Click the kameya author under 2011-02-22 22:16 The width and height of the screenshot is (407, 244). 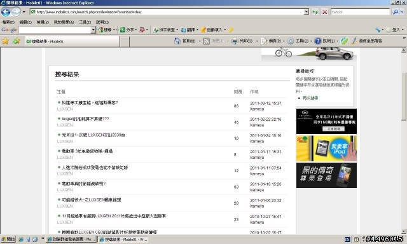click(257, 125)
